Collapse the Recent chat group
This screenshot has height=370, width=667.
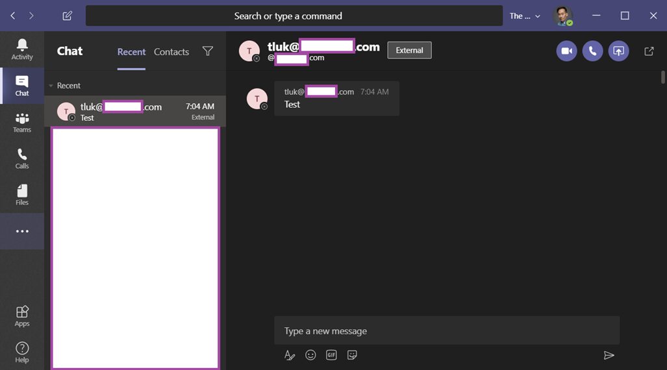point(51,86)
